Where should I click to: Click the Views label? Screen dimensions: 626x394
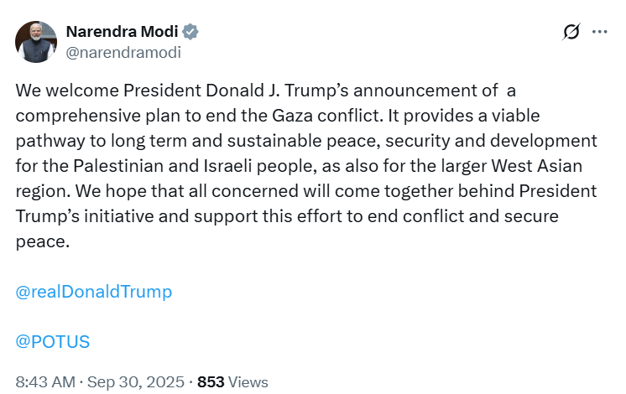248,381
